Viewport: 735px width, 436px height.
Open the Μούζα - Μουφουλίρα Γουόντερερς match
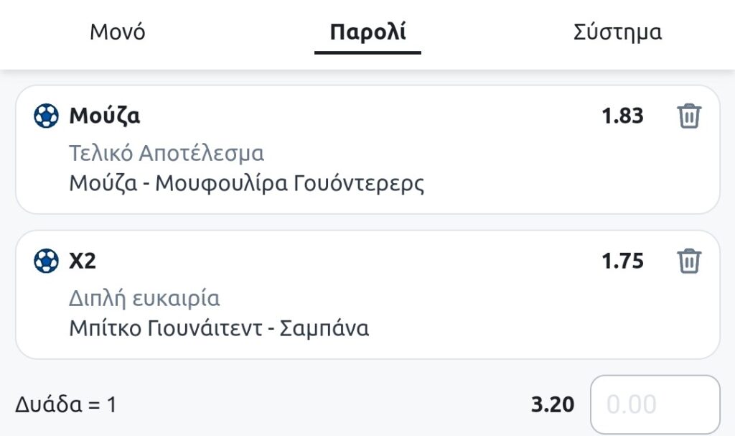246,183
